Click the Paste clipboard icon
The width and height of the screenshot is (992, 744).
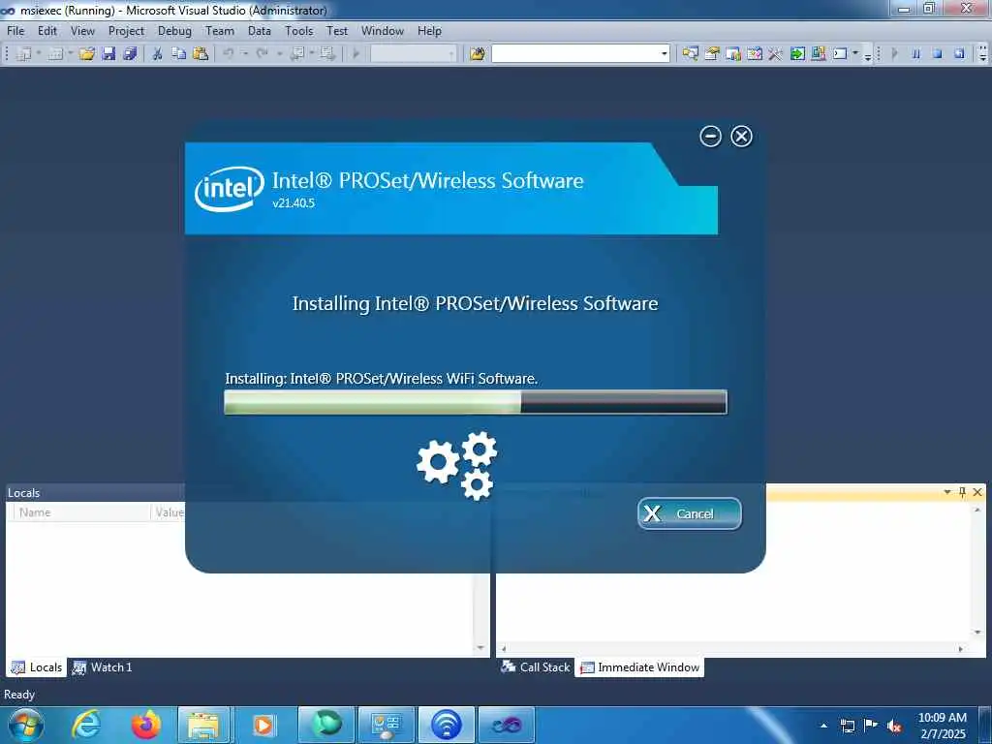(200, 54)
